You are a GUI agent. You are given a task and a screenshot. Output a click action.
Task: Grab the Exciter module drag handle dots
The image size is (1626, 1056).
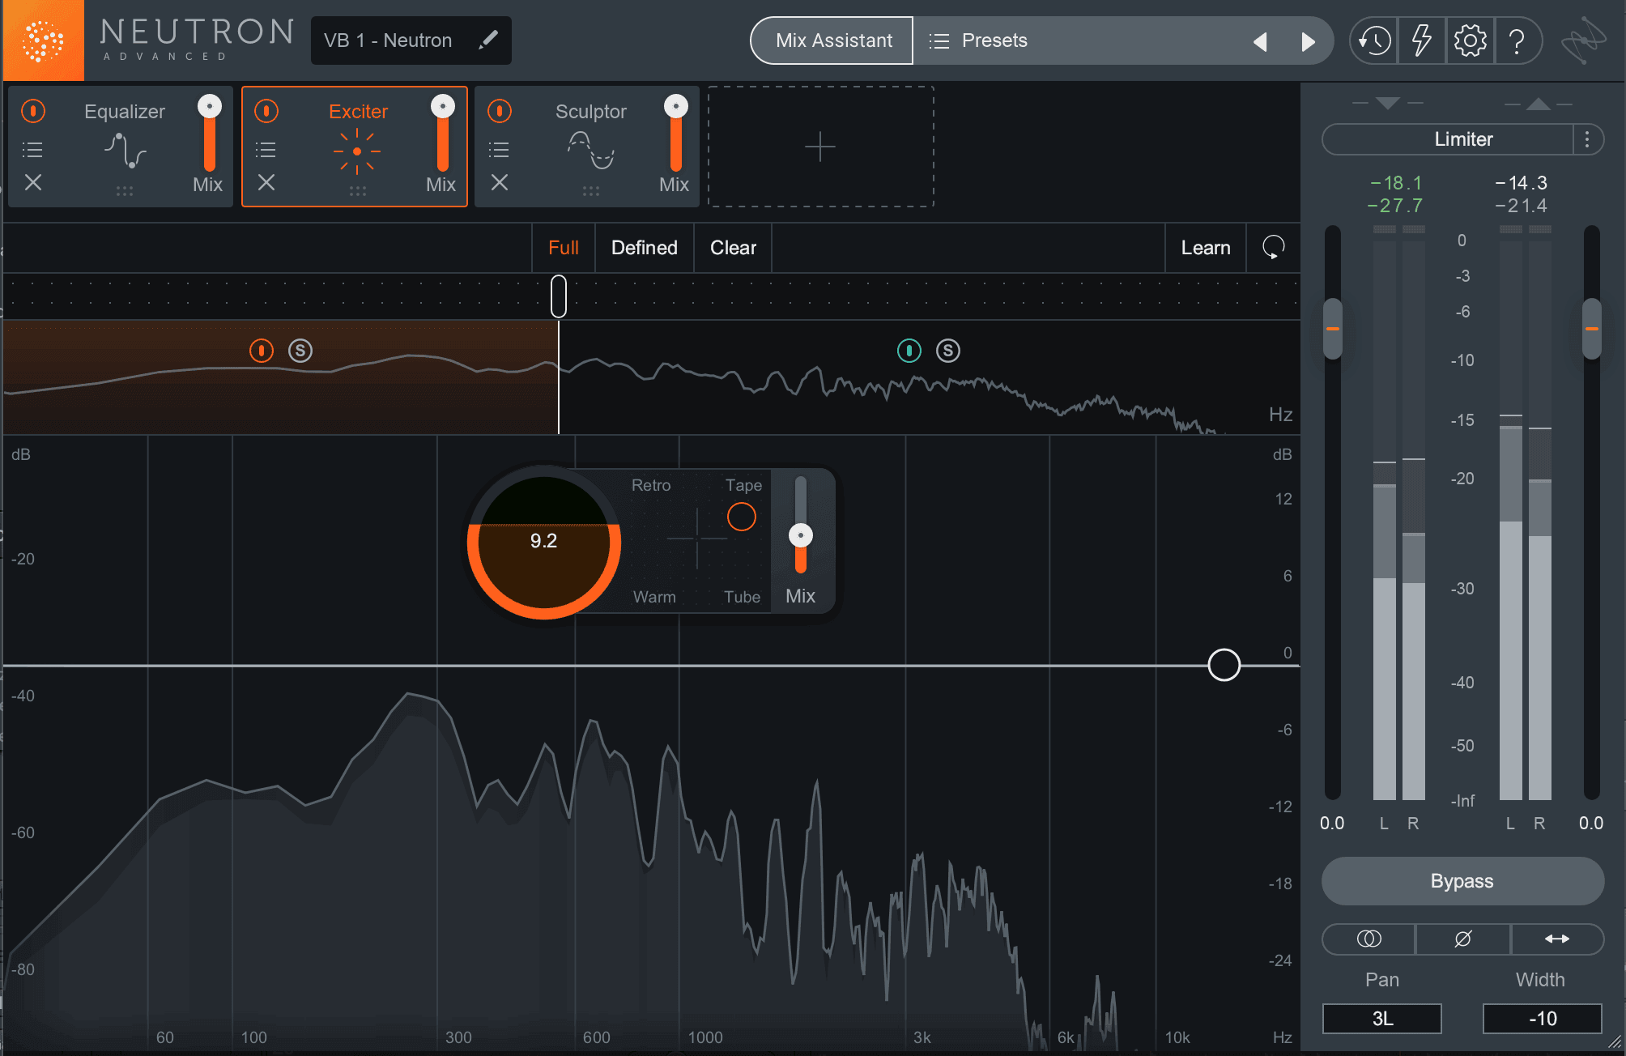pos(357,191)
